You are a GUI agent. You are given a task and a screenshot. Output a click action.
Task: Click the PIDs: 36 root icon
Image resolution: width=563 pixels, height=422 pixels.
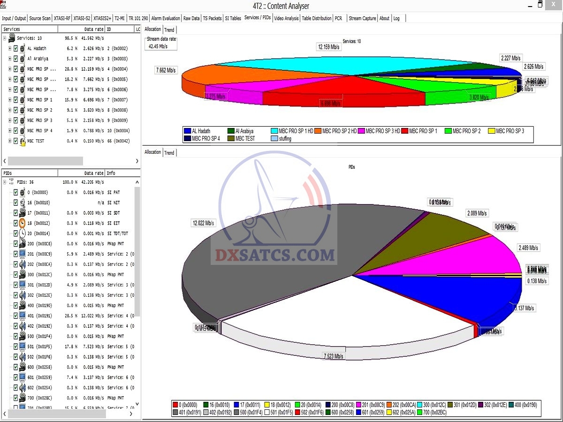[12, 182]
